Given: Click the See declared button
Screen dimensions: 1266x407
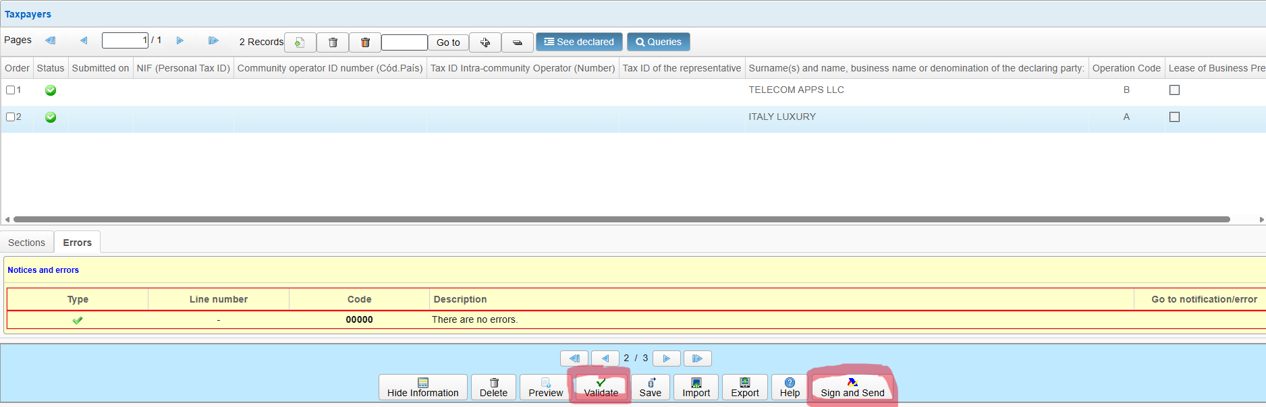Looking at the screenshot, I should pos(579,42).
